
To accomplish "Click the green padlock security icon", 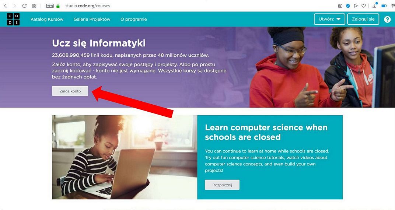I will (58, 6).
